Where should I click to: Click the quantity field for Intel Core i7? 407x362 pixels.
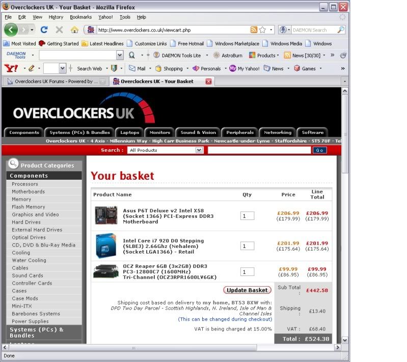coord(247,246)
